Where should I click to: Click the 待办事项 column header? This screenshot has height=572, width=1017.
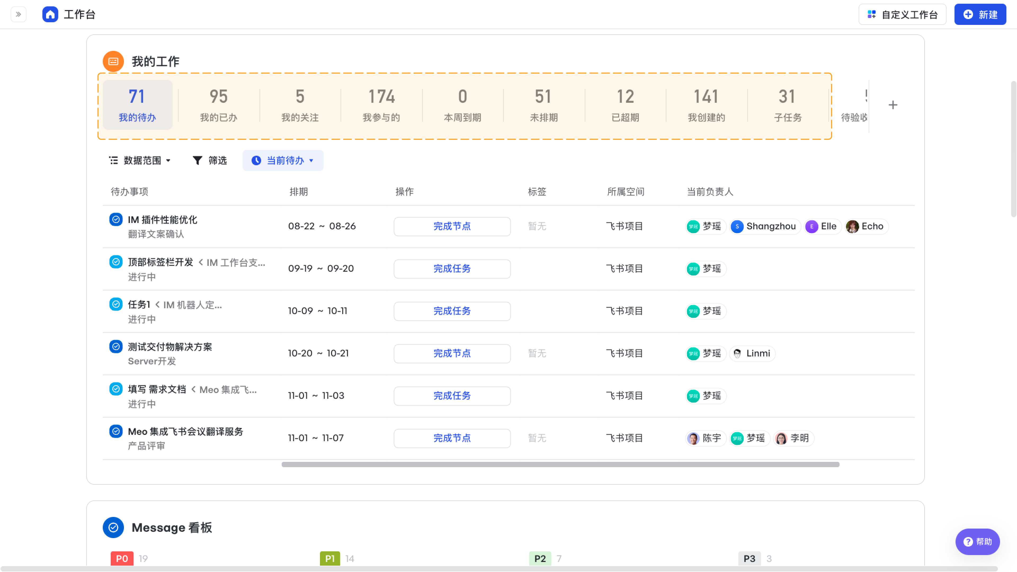click(130, 192)
